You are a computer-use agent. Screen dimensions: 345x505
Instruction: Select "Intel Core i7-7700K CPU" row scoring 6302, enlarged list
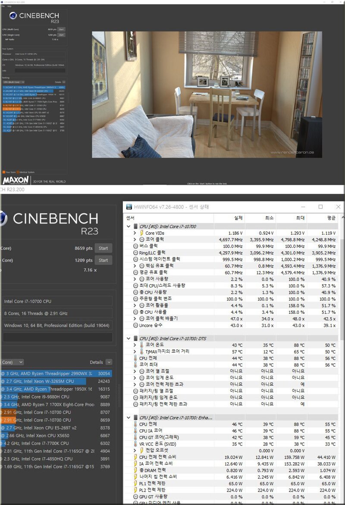(x=56, y=443)
